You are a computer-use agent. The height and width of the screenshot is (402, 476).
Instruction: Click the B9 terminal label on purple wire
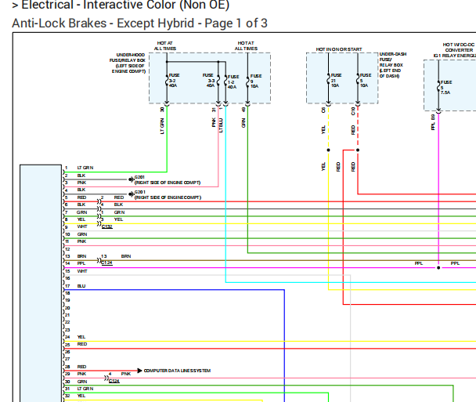coord(433,117)
